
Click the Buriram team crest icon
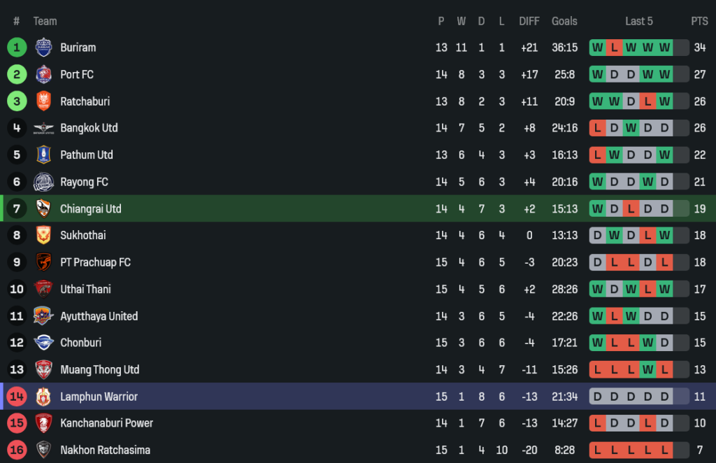pyautogui.click(x=43, y=48)
